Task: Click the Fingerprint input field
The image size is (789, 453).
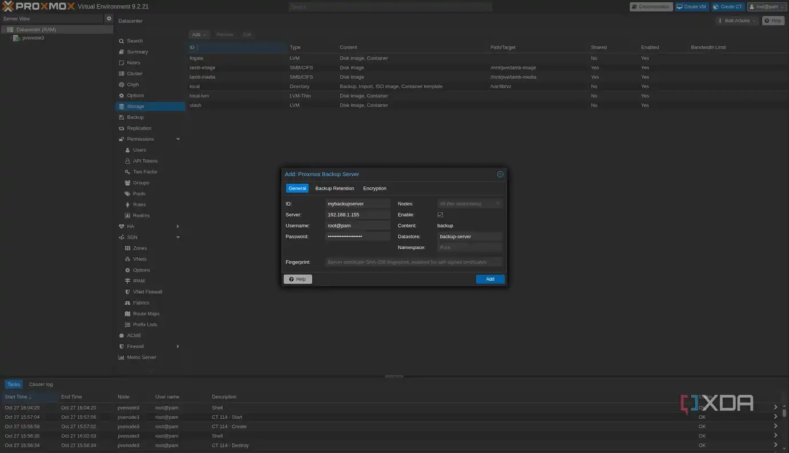Action: 414,262
